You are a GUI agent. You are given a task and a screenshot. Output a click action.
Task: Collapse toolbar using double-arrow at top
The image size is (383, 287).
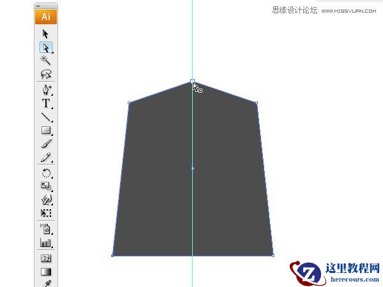tap(38, 6)
